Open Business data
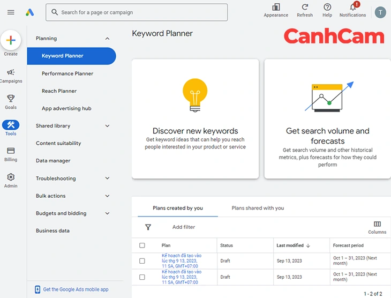Screen dimensions: 391x298 [52, 231]
